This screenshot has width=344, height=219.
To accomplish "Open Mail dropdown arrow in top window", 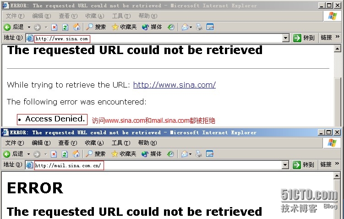I will 191,27.
